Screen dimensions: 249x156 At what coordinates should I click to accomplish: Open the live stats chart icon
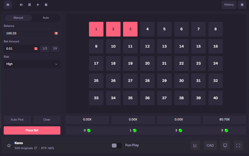(x=195, y=145)
